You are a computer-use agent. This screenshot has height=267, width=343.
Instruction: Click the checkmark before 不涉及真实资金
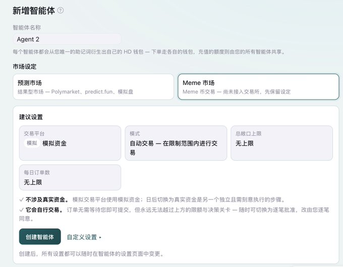coord(21,200)
